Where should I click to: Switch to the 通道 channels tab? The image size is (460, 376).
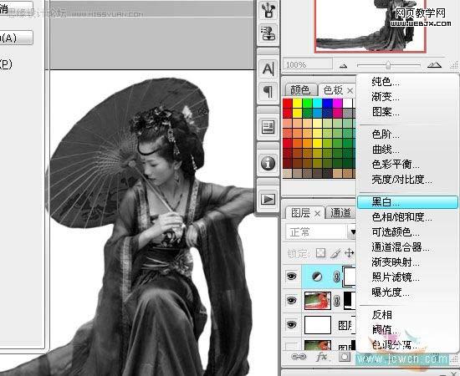click(x=341, y=213)
